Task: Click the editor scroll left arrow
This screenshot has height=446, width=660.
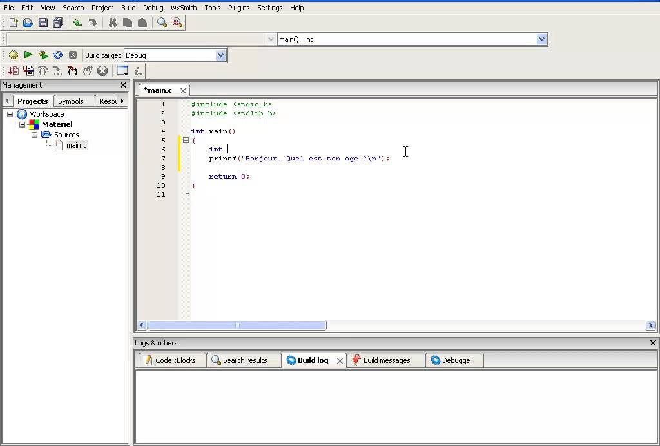Action: pyautogui.click(x=142, y=325)
